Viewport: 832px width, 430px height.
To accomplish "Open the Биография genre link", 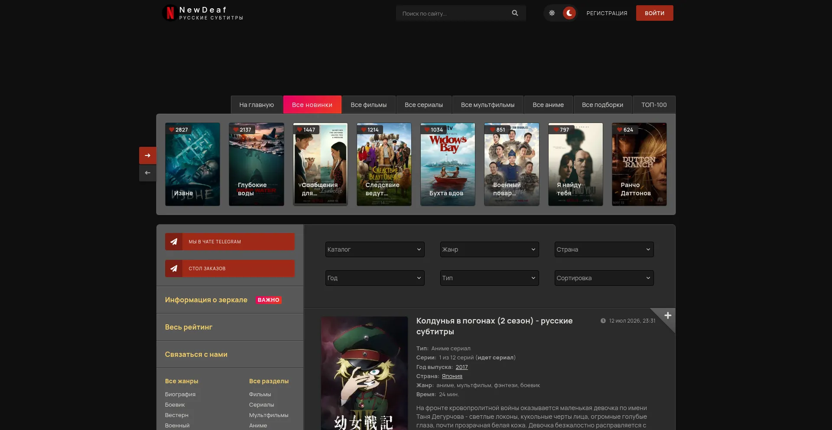I will [180, 394].
